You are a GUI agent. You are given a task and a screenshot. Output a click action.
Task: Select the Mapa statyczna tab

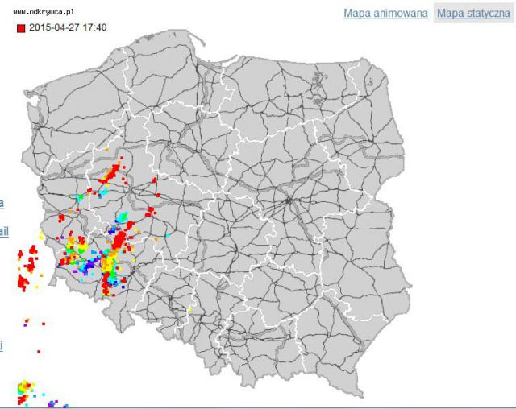(474, 14)
